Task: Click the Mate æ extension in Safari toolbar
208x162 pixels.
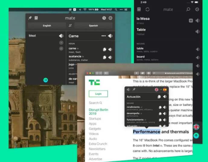Action: [x=142, y=73]
